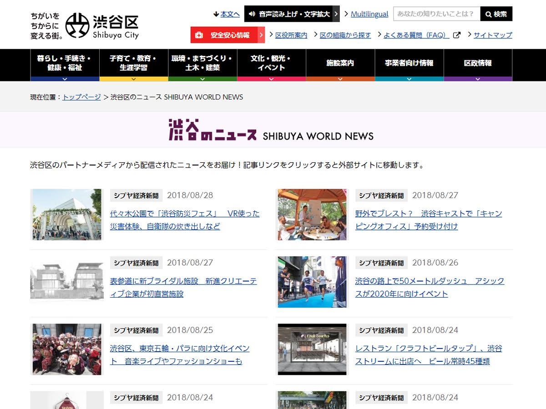Open 渋谷の路上で50メートルダッシュ article link
The image size is (546, 409).
[430, 288]
